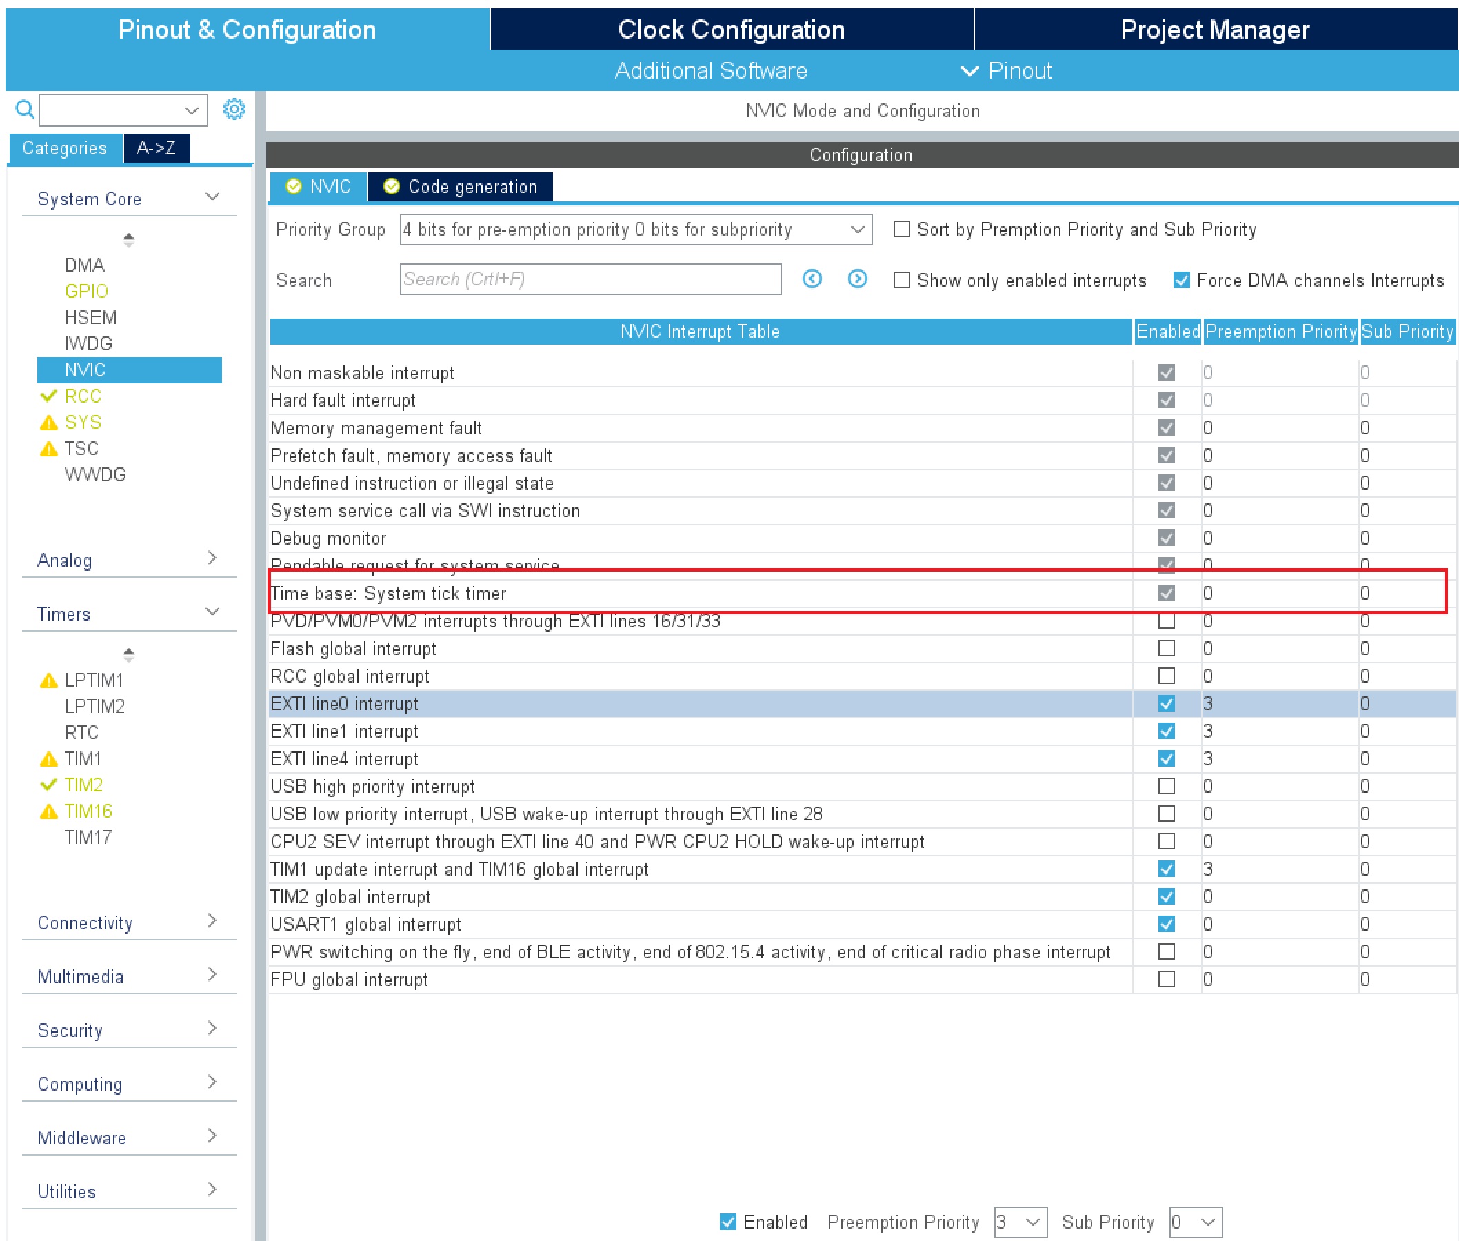Select TIM2 with green checkmark icon
Image resolution: width=1459 pixels, height=1241 pixels.
pyautogui.click(x=83, y=785)
